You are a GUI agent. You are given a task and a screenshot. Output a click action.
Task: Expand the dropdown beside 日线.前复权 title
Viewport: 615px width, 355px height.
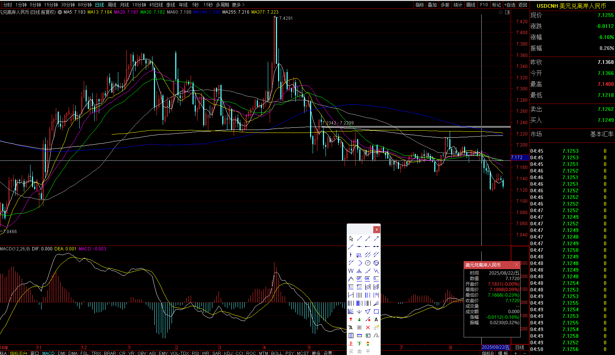[x=60, y=12]
